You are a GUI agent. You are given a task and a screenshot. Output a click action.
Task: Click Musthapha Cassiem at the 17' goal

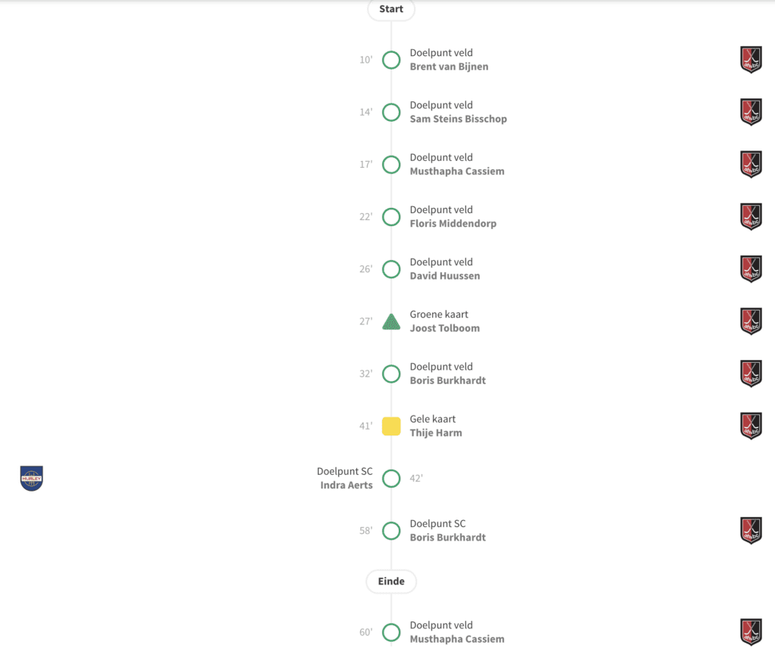click(457, 172)
